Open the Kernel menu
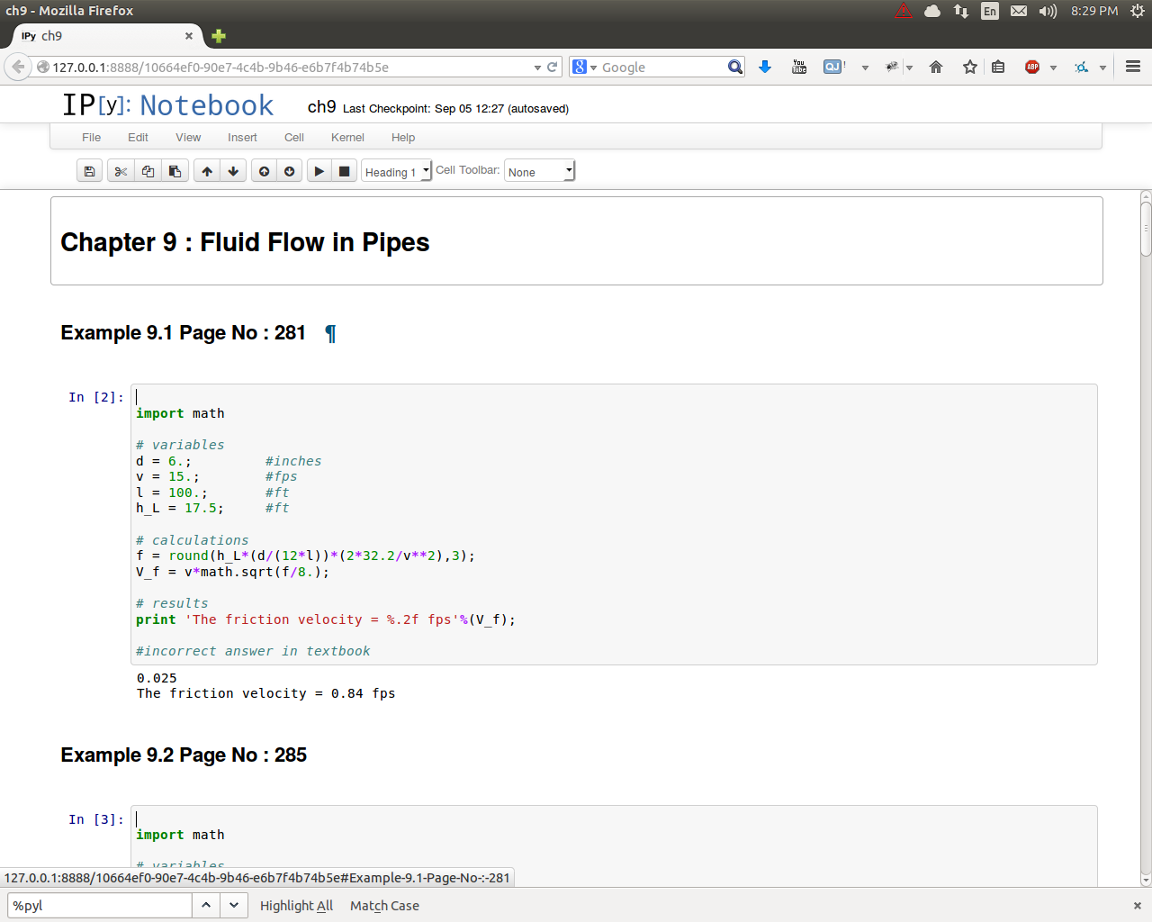The height and width of the screenshot is (922, 1152). tap(347, 138)
